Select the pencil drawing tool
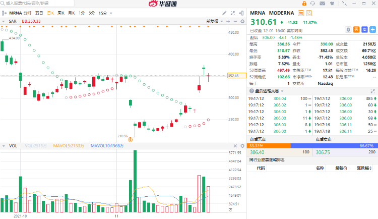Image resolution: width=378 pixels, height=219 pixels. pyautogui.click(x=224, y=13)
